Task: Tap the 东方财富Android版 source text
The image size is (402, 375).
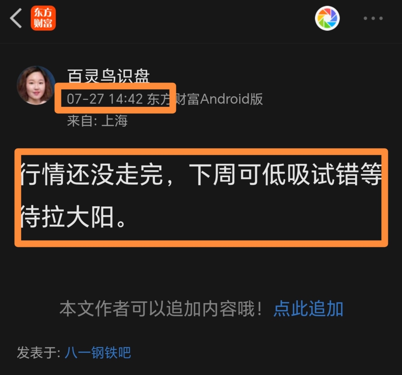Action: pyautogui.click(x=205, y=99)
